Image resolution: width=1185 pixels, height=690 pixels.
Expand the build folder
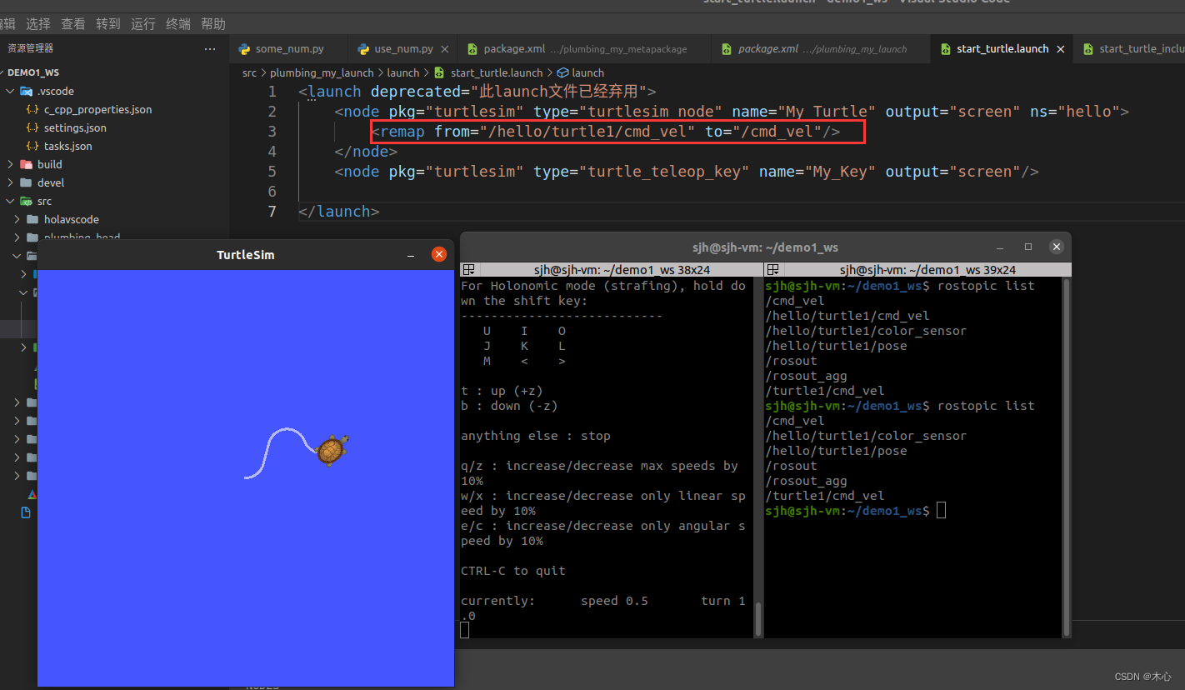point(49,165)
